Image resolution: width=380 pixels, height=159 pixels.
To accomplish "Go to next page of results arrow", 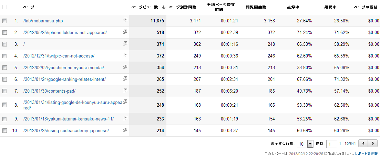I will click(372, 143).
